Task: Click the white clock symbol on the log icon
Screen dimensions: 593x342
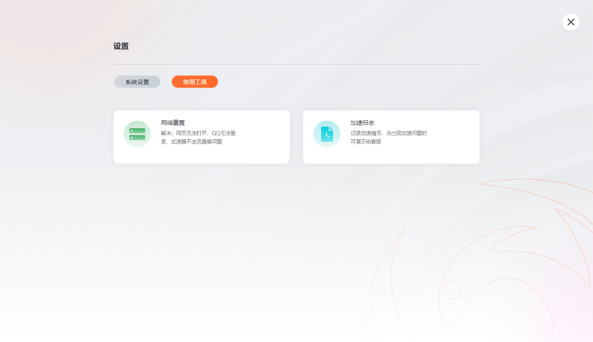Action: click(328, 135)
